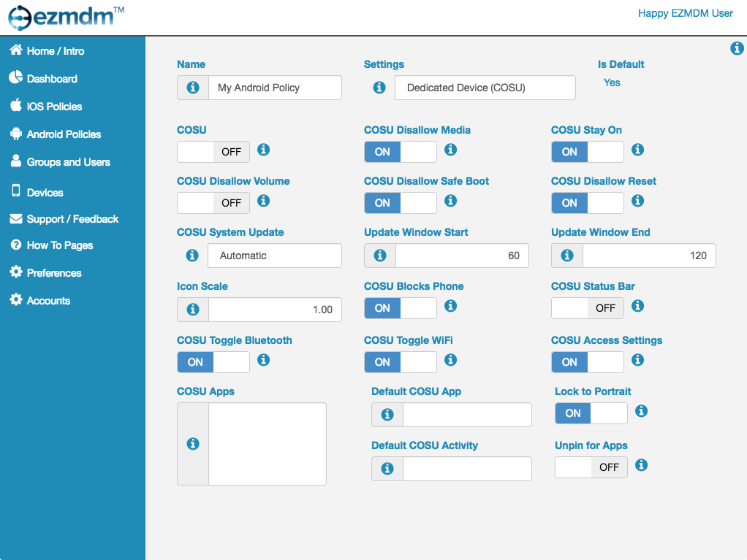Show info for COSU Stay On
The width and height of the screenshot is (747, 560).
pos(638,150)
